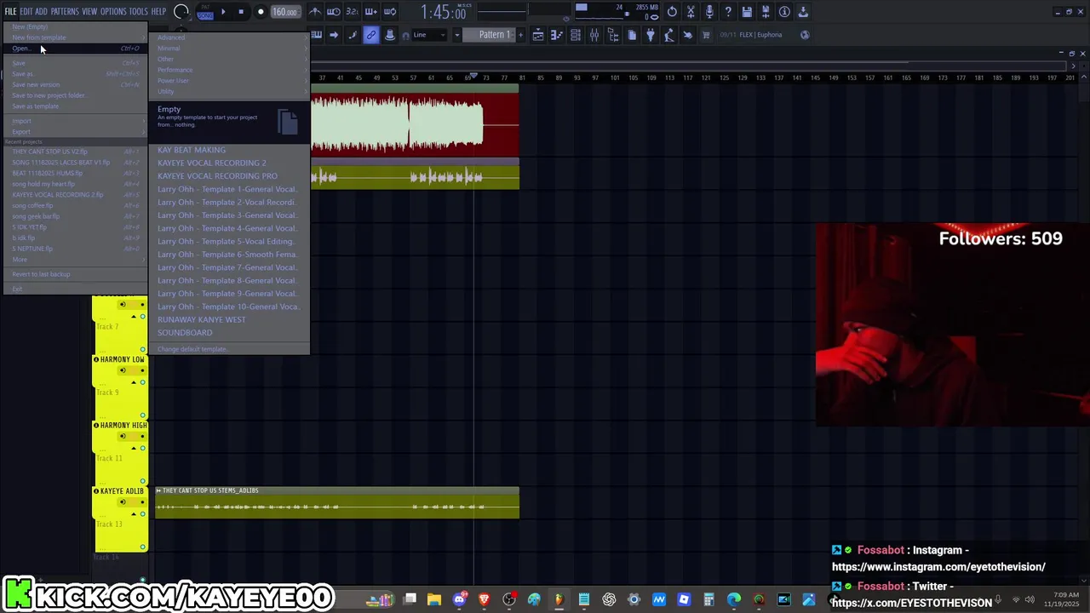
Task: Expand the Export submenu
Action: (x=76, y=132)
